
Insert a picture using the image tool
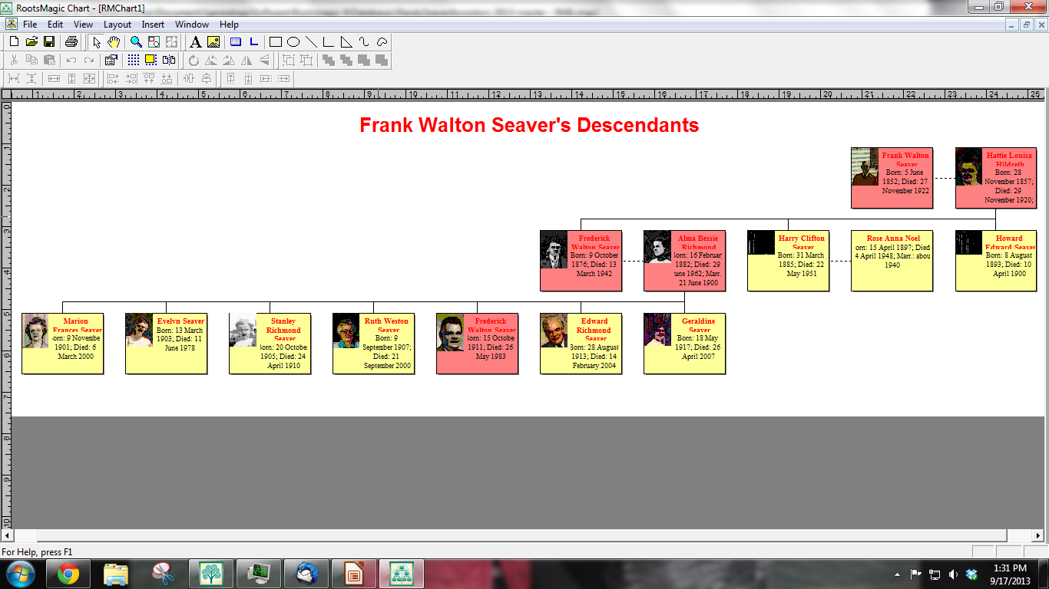(213, 42)
